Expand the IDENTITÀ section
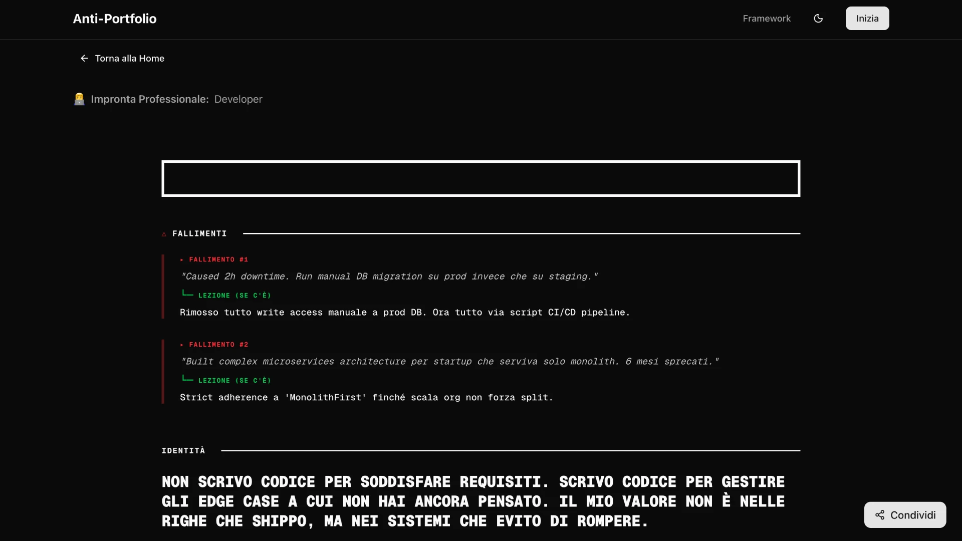 coord(183,450)
